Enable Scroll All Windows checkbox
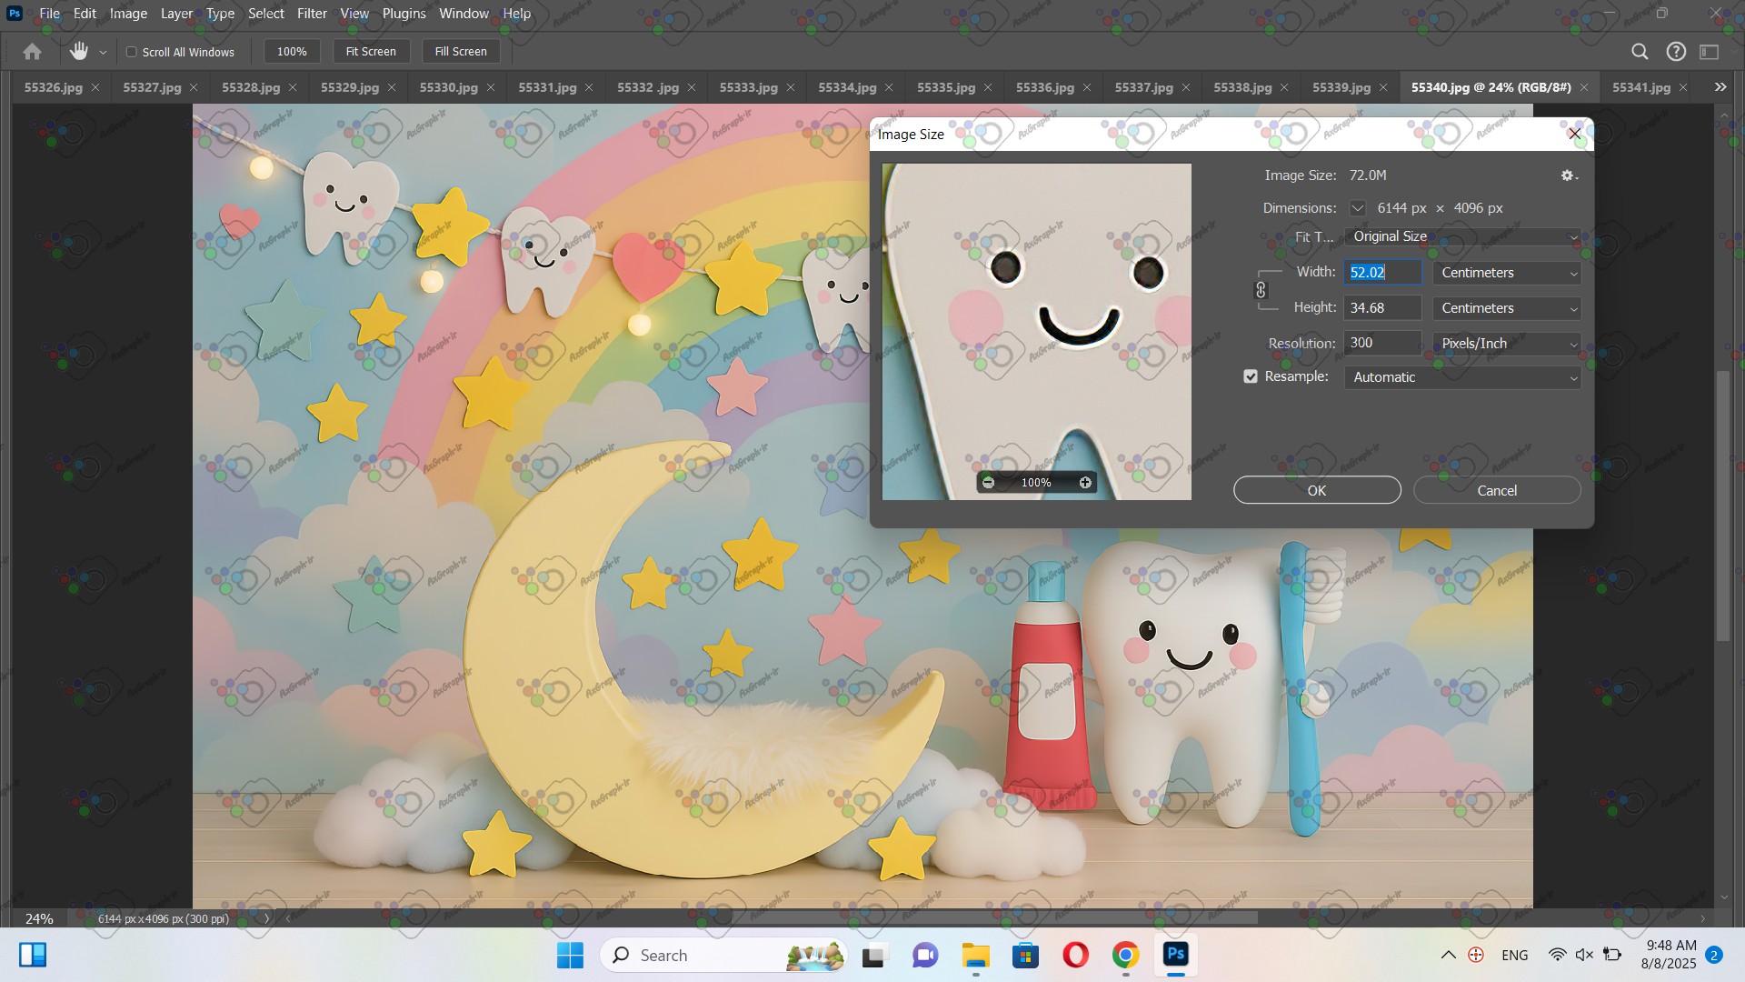 (x=132, y=52)
